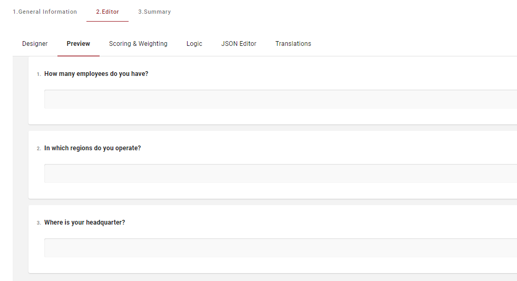Click question number 2 label

coord(38,149)
